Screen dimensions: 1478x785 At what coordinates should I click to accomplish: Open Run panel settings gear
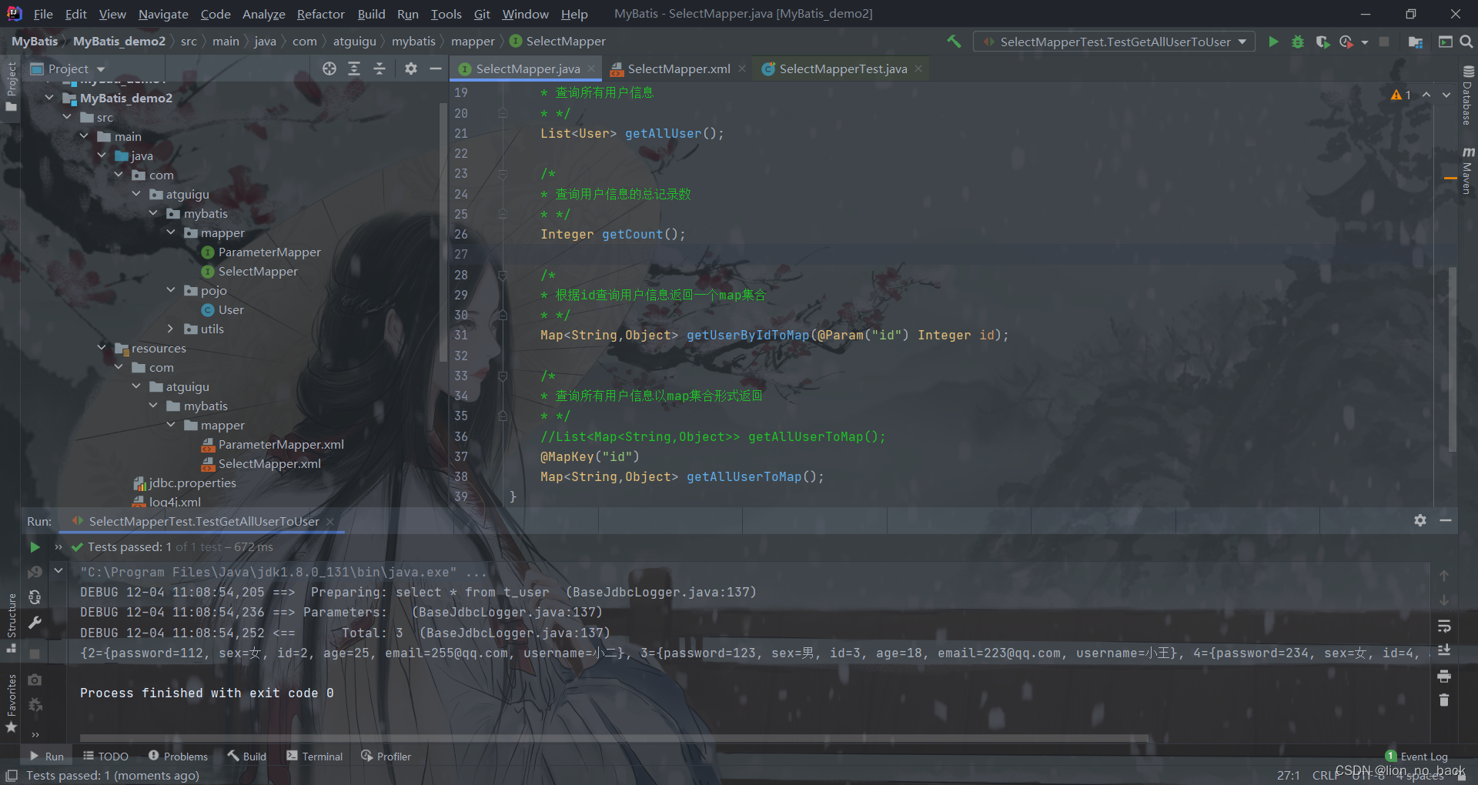1420,521
